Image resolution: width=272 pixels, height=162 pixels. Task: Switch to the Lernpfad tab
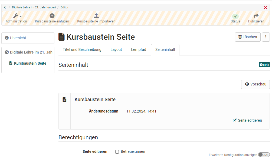[139, 49]
